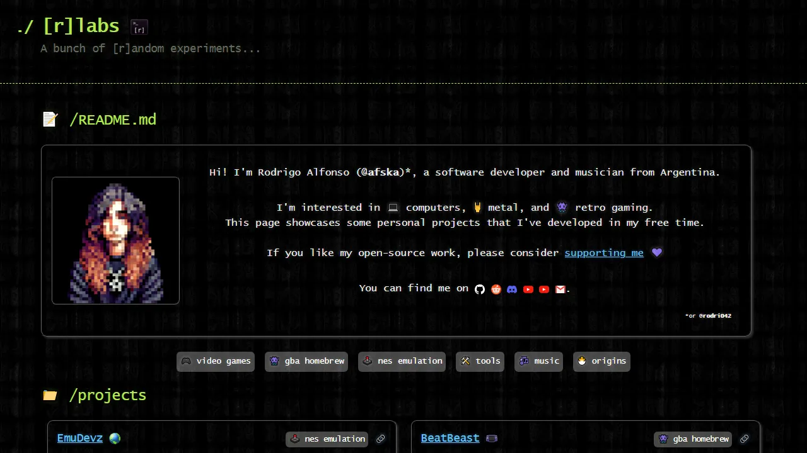This screenshot has height=453, width=807.
Task: Toggle the video games filter
Action: (x=215, y=361)
